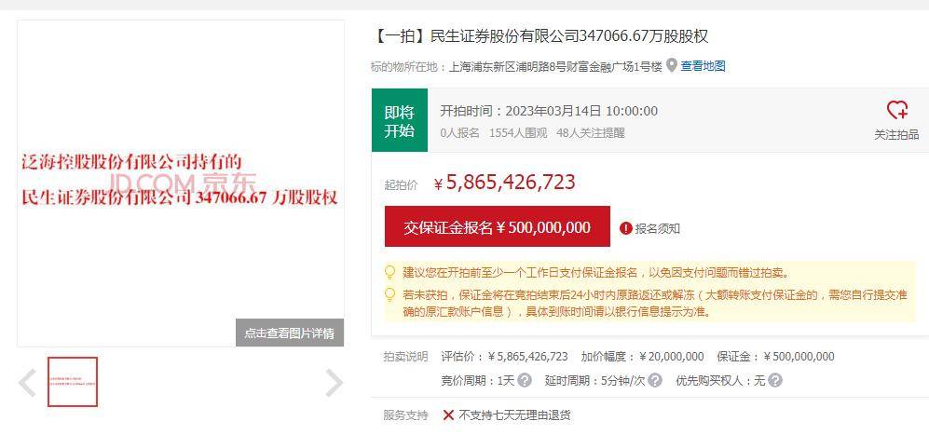This screenshot has width=929, height=435.
Task: Go to next thumbnail with right arrow
Action: tap(335, 382)
